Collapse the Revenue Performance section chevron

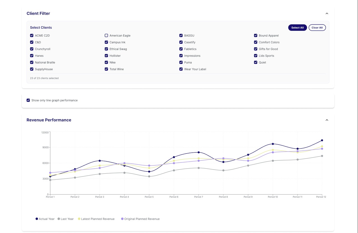(327, 120)
